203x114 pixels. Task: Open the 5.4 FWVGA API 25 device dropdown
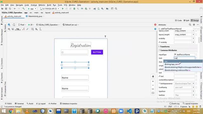[x=49, y=9]
